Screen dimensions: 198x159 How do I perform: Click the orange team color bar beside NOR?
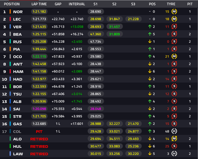11,12
